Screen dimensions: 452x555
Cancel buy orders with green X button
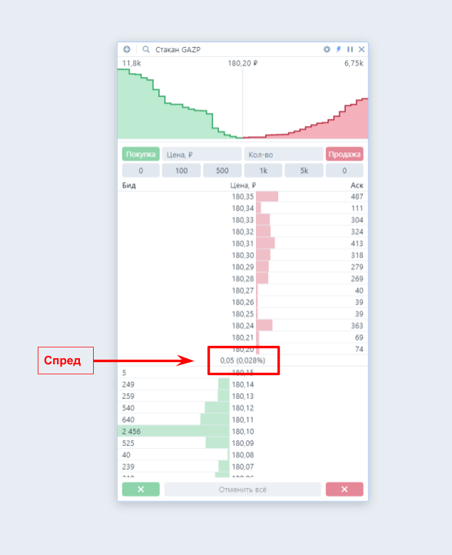click(141, 489)
